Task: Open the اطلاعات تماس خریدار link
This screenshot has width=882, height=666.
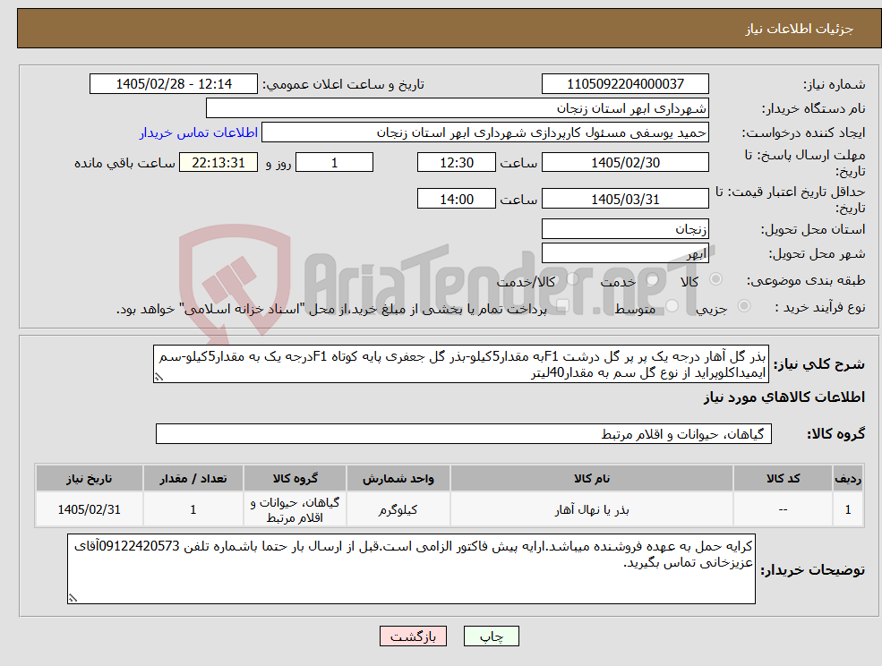Action: coord(199,132)
